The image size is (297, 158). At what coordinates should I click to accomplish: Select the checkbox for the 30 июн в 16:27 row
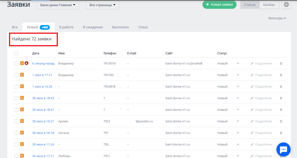(16, 121)
